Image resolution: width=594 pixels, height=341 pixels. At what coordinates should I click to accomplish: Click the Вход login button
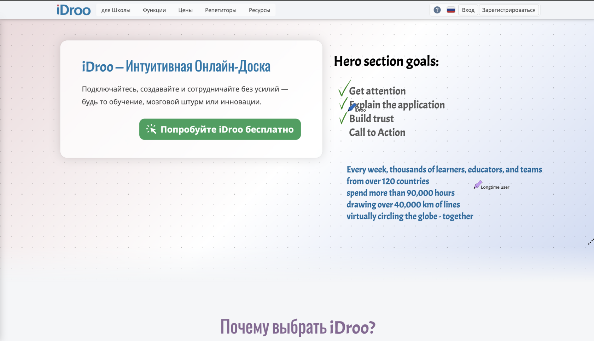pos(468,10)
